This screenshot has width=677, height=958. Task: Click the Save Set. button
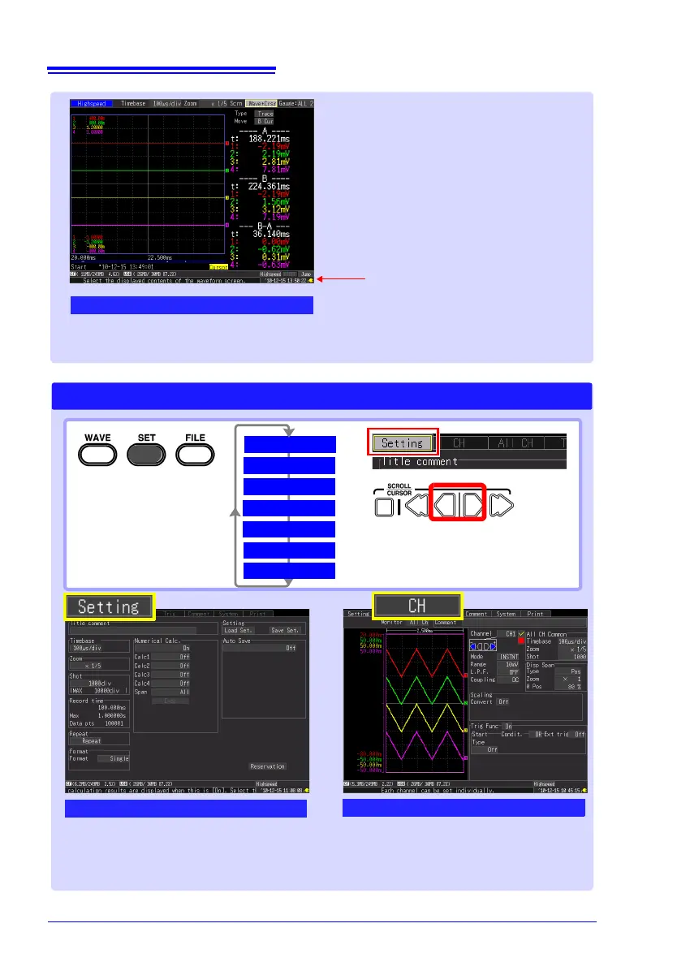tap(285, 630)
